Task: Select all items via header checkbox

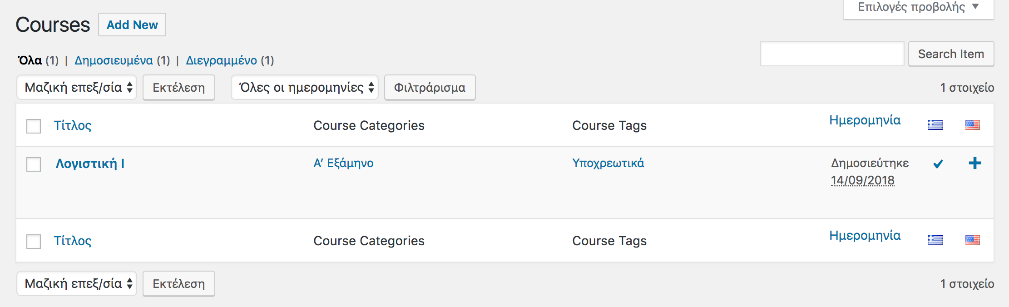Action: click(x=34, y=126)
